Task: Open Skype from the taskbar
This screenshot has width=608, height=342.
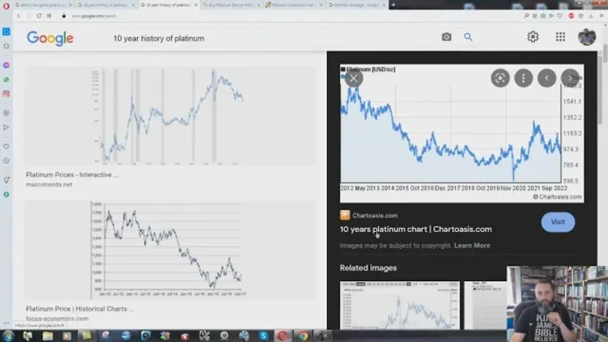Action: 263,336
